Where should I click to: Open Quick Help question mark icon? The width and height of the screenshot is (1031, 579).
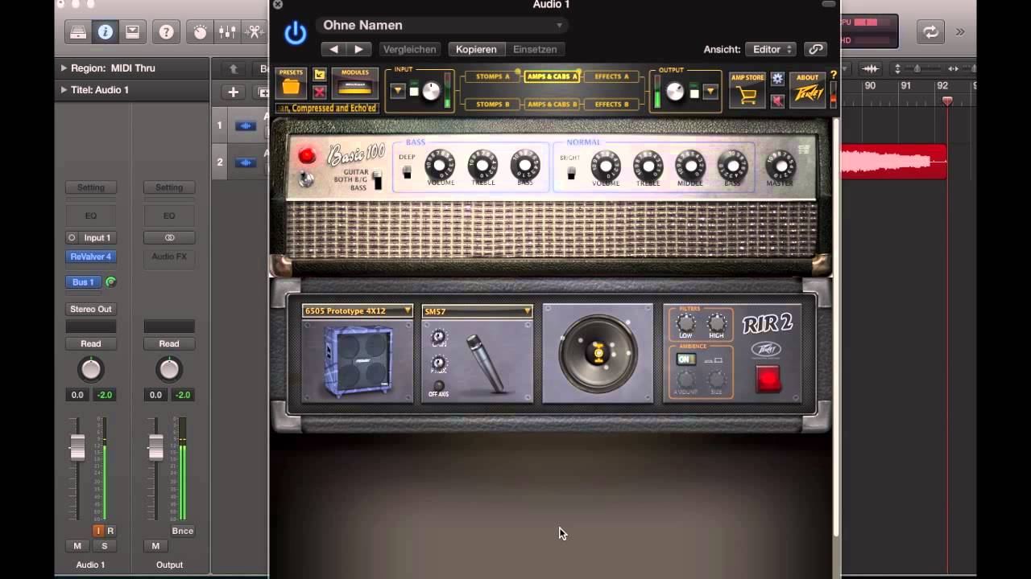[x=166, y=32]
